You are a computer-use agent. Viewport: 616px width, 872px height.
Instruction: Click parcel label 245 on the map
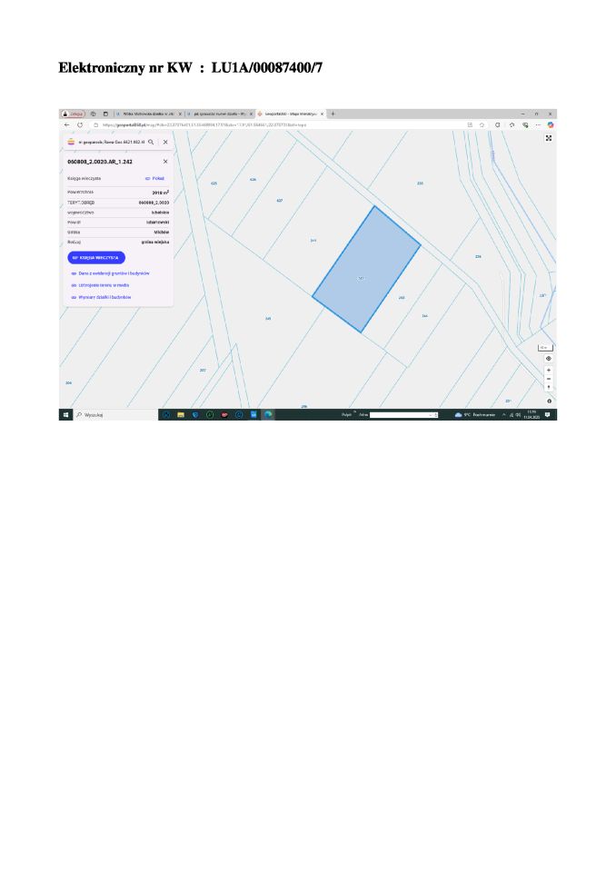point(268,319)
